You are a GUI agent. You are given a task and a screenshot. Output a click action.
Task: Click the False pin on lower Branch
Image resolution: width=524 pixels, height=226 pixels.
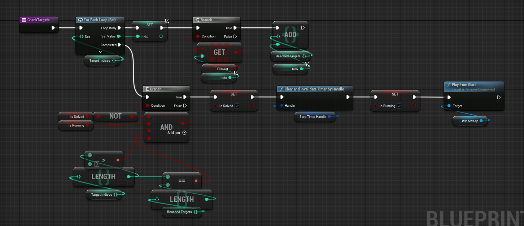coord(184,106)
